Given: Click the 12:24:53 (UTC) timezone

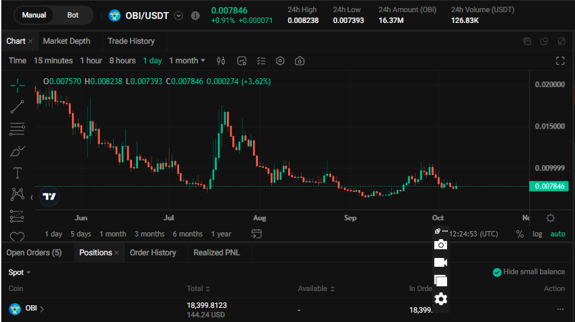Looking at the screenshot, I should 473,234.
